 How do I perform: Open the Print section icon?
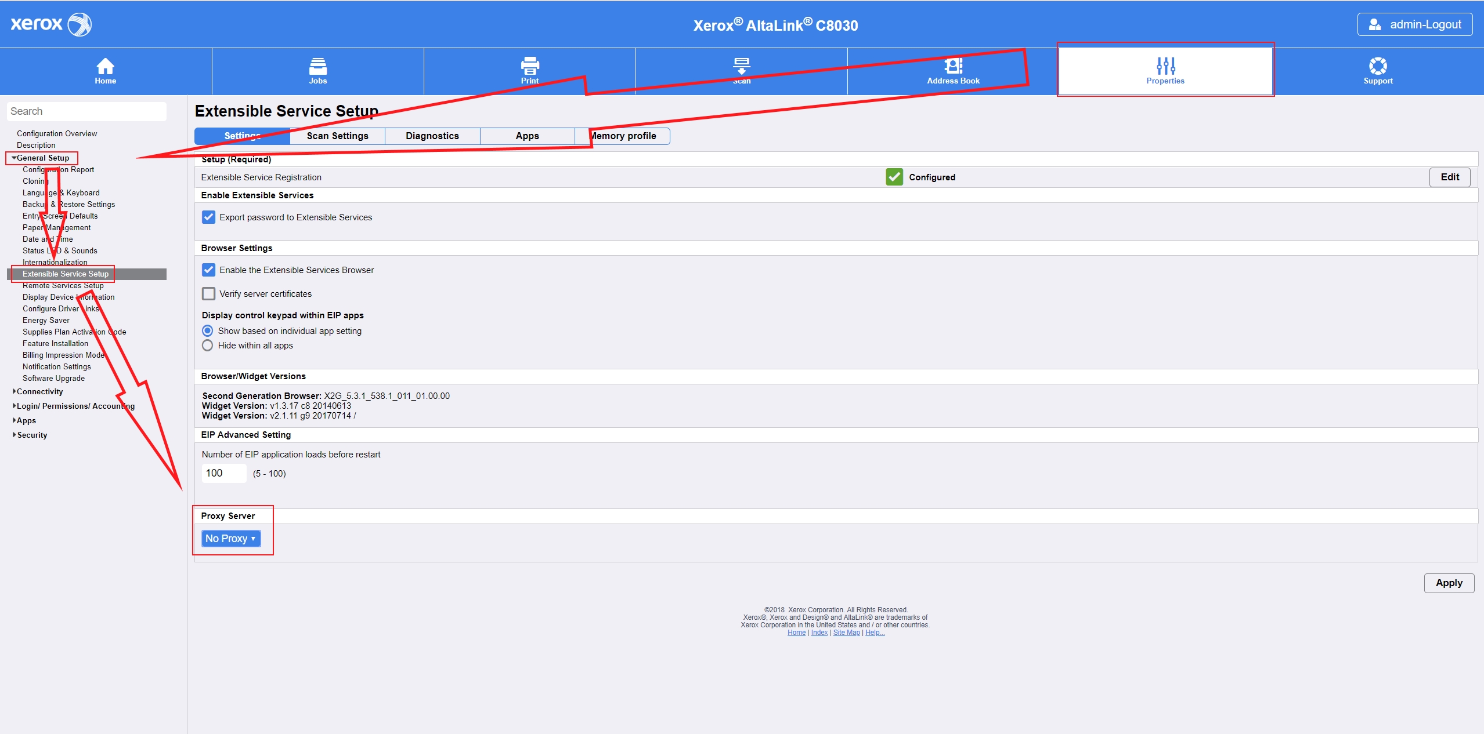tap(530, 66)
